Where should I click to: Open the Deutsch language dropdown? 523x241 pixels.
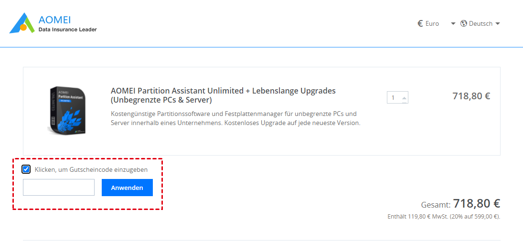coord(480,24)
